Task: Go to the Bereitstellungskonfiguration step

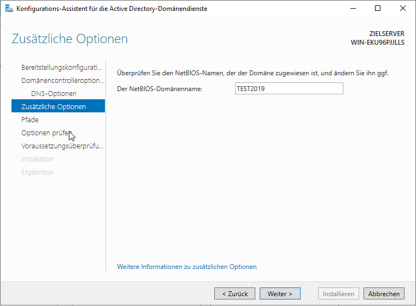Action: click(x=62, y=68)
